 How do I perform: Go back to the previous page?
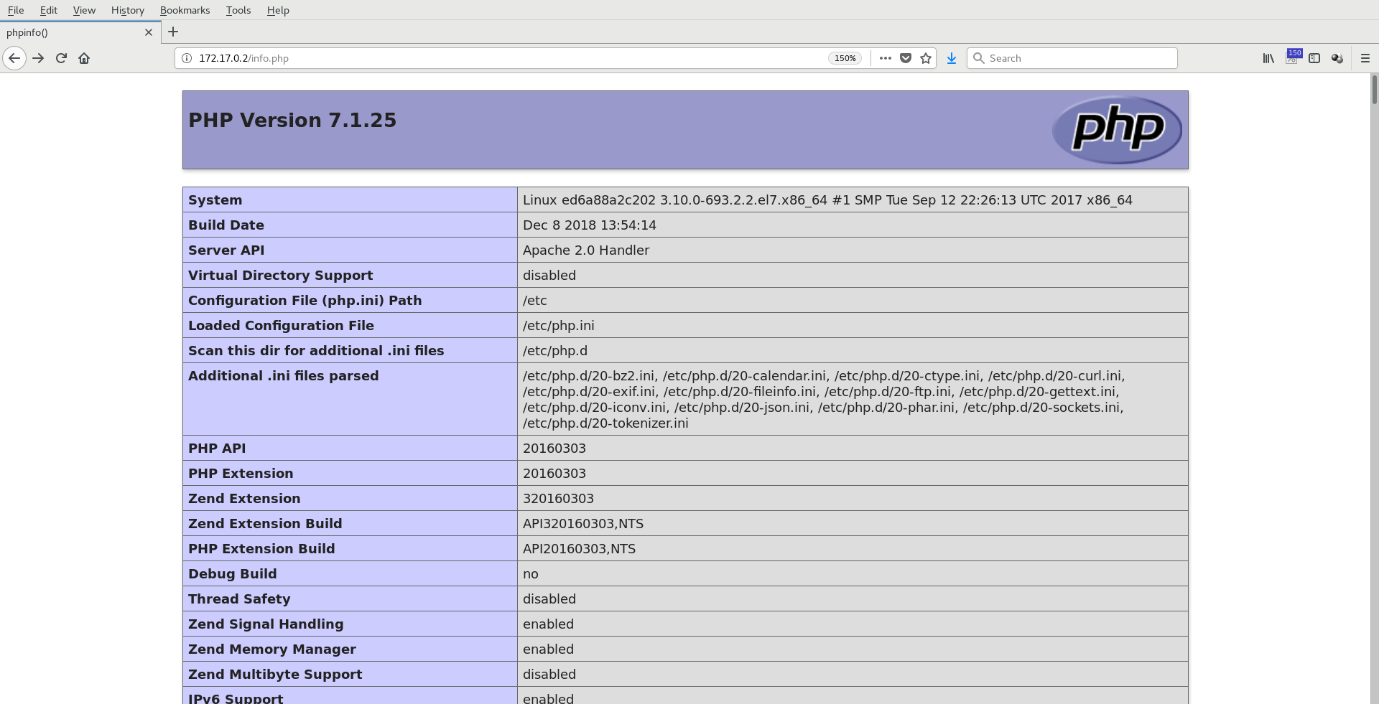[14, 58]
